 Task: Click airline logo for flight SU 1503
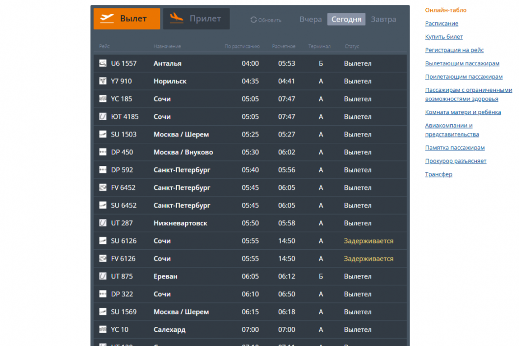pyautogui.click(x=103, y=134)
